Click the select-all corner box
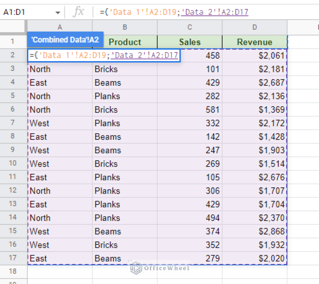This screenshot has height=284, width=319. point(13,27)
